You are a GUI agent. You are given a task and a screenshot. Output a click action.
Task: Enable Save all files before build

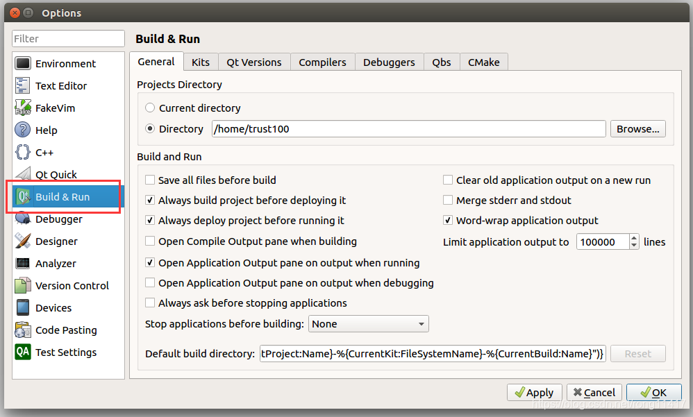(150, 180)
